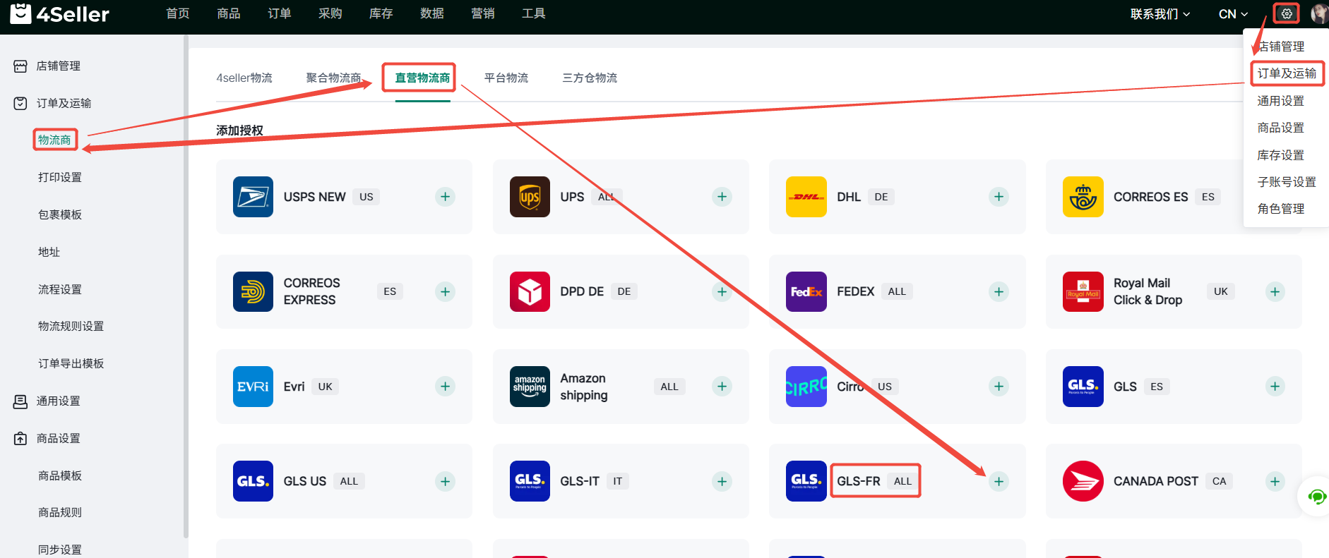
Task: Open 物流规则设置 in sidebar
Action: tap(71, 326)
